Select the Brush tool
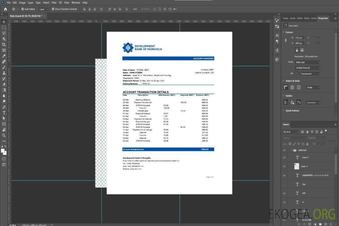This screenshot has width=339, height=226. [4, 67]
